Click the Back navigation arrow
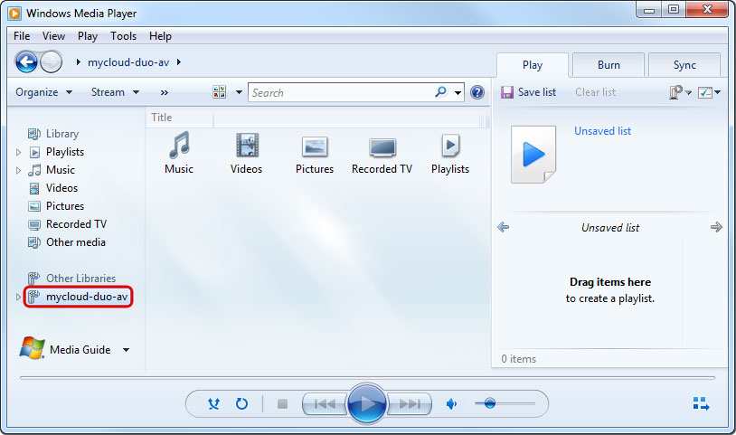The height and width of the screenshot is (435, 736). coord(27,61)
